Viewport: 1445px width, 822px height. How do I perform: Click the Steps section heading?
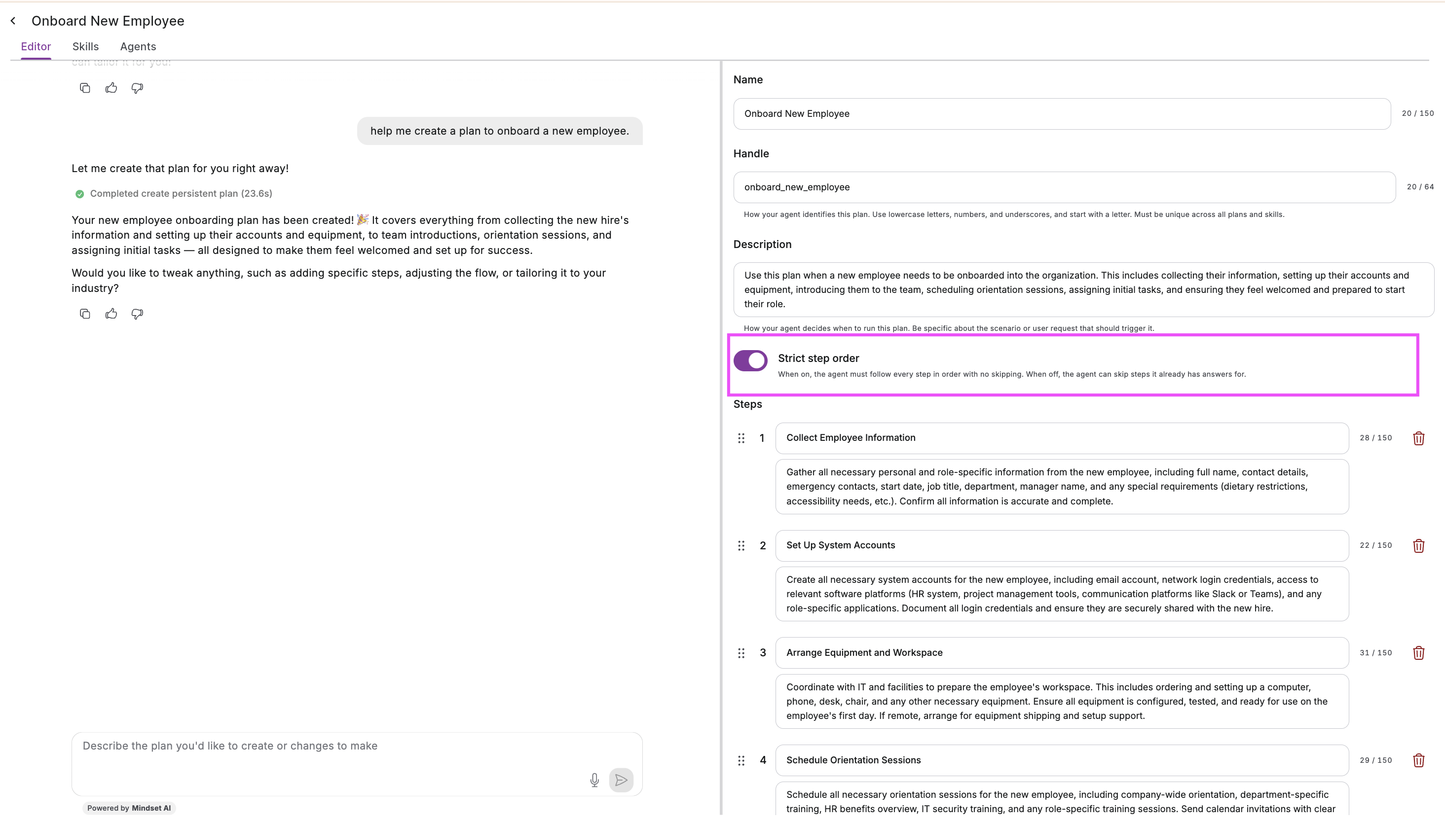747,404
